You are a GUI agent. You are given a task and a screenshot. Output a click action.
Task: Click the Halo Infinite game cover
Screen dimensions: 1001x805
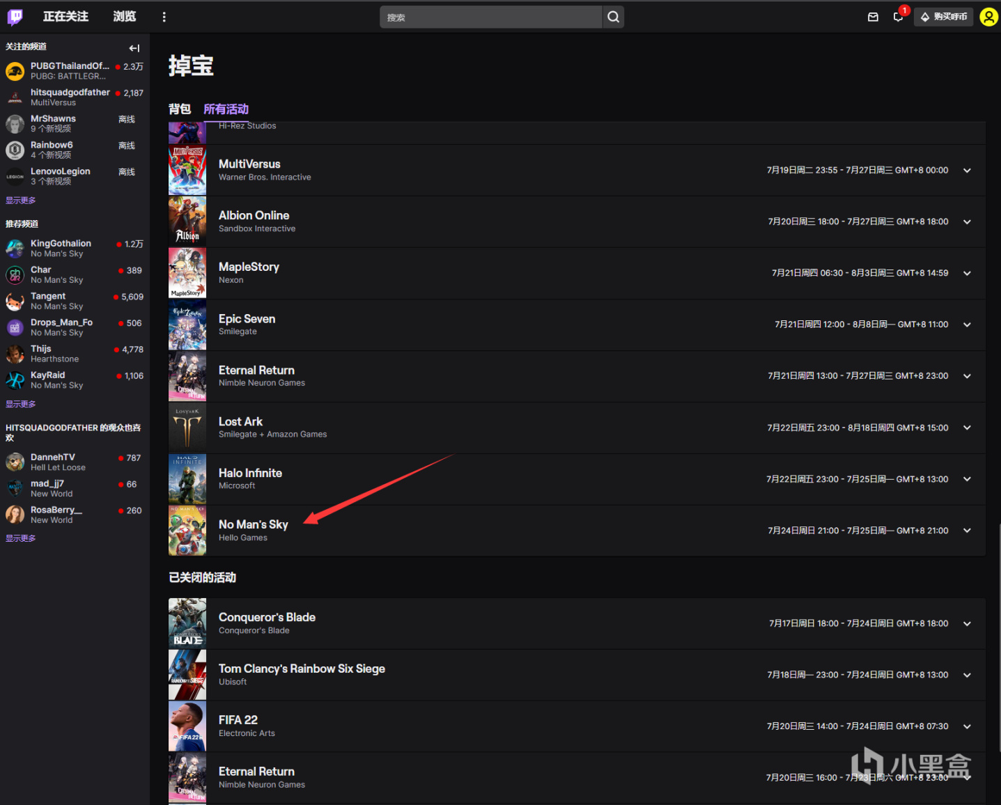click(x=187, y=479)
